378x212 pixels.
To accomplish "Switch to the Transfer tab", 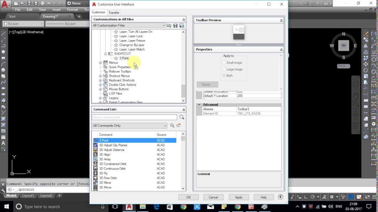I will (x=114, y=13).
